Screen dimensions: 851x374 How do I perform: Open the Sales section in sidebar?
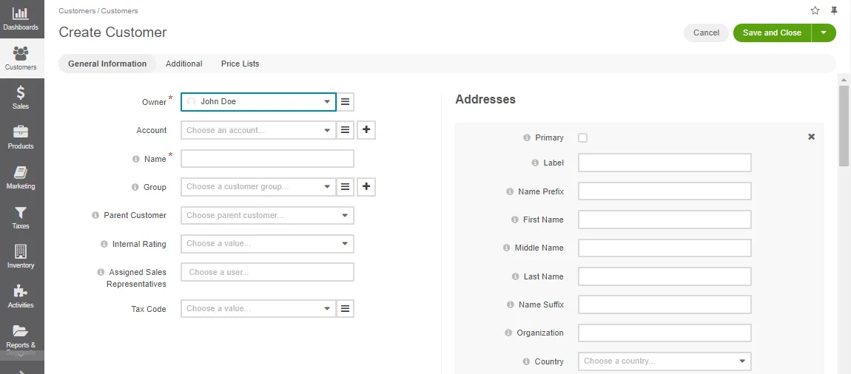pyautogui.click(x=21, y=98)
